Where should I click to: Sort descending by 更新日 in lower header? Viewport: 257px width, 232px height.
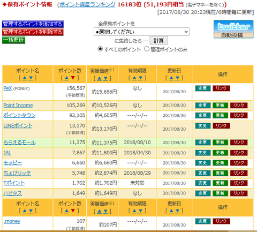pyautogui.click(x=177, y=211)
